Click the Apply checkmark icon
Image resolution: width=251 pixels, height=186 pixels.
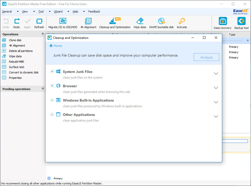(x=28, y=21)
